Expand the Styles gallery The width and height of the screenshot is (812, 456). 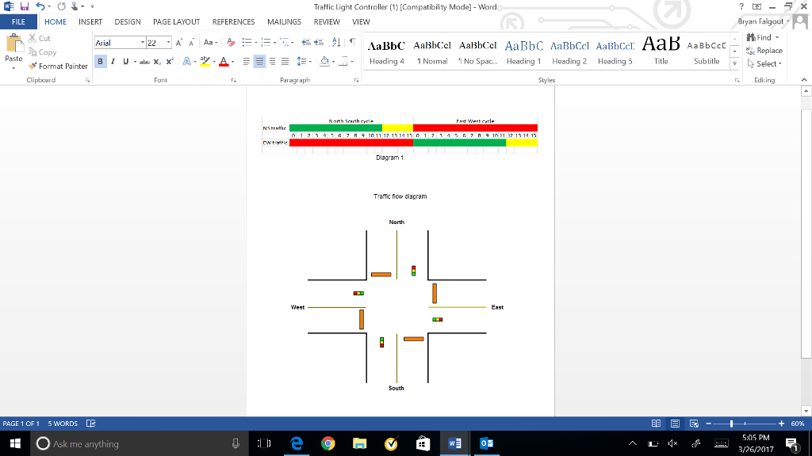[734, 63]
